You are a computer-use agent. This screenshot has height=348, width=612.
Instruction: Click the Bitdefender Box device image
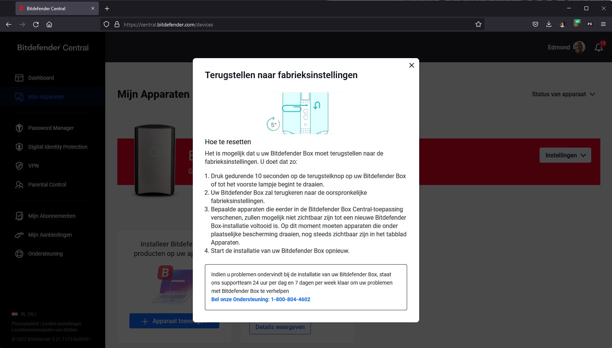(x=155, y=160)
